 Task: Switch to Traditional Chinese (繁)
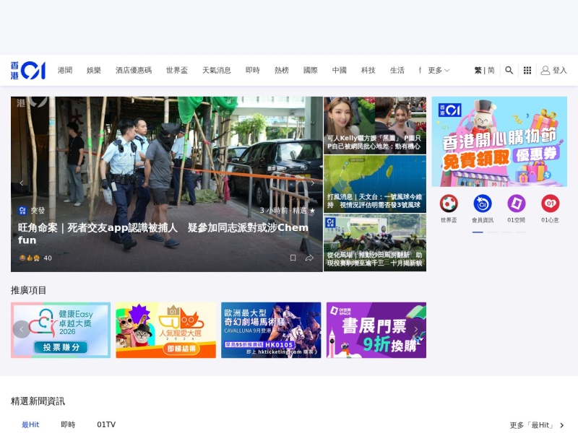pos(478,70)
